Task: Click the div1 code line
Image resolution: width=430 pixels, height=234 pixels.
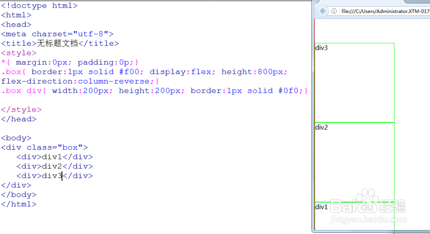Action: tap(55, 157)
